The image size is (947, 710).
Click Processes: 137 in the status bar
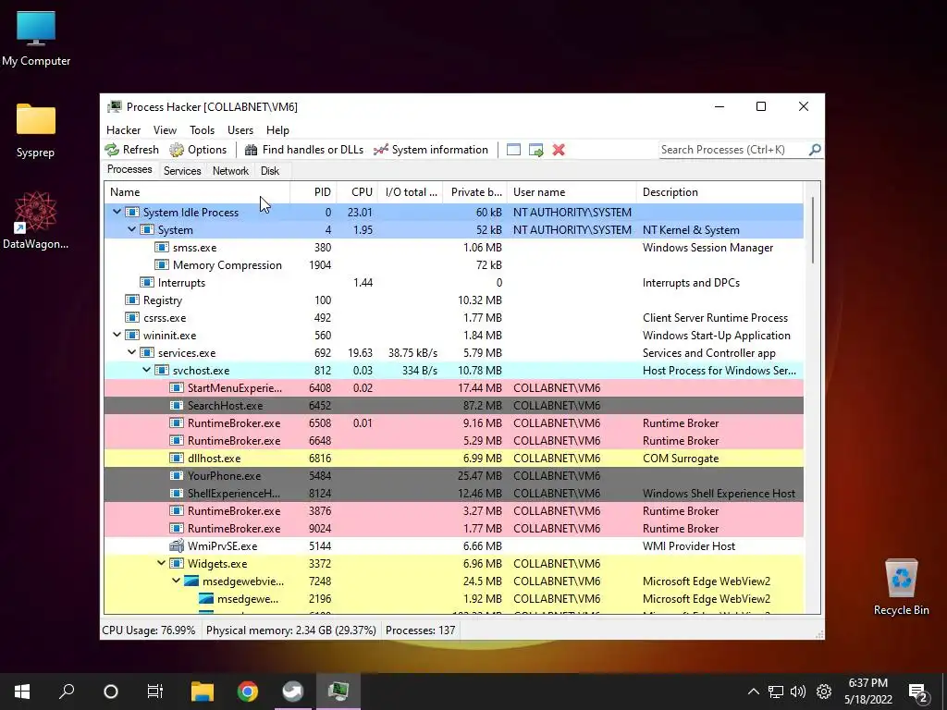click(x=421, y=630)
